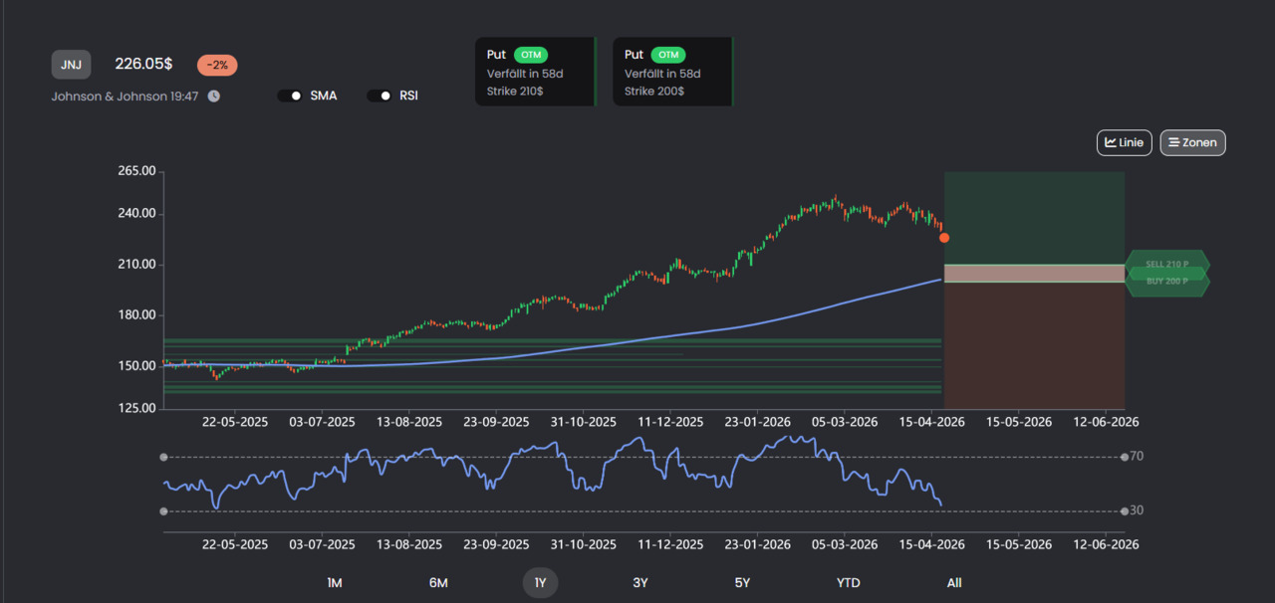The width and height of the screenshot is (1275, 603).
Task: Click the line chart icon in Linie button
Action: (1110, 142)
